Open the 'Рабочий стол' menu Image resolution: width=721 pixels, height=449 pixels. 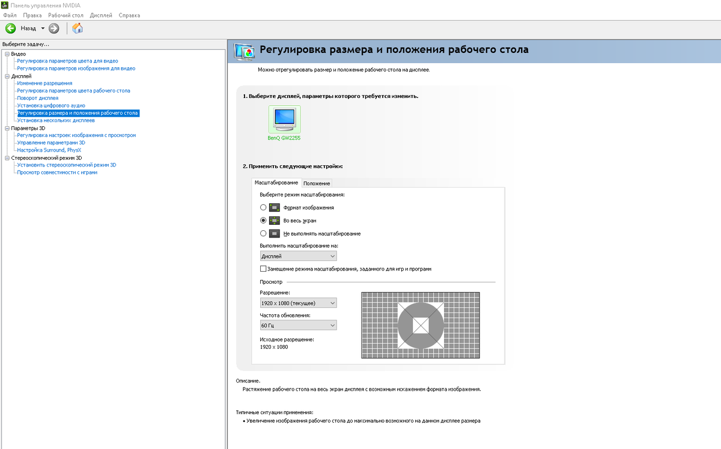tap(66, 15)
